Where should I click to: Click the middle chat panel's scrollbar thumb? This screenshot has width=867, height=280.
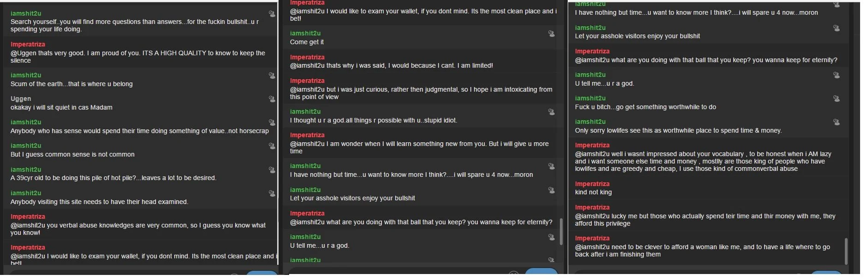(x=561, y=232)
